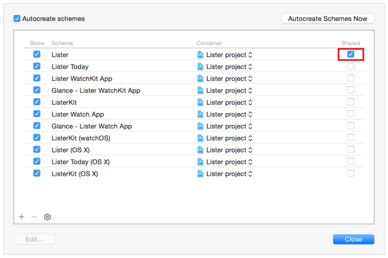The image size is (388, 258).
Task: Click the Close button
Action: coord(353,239)
